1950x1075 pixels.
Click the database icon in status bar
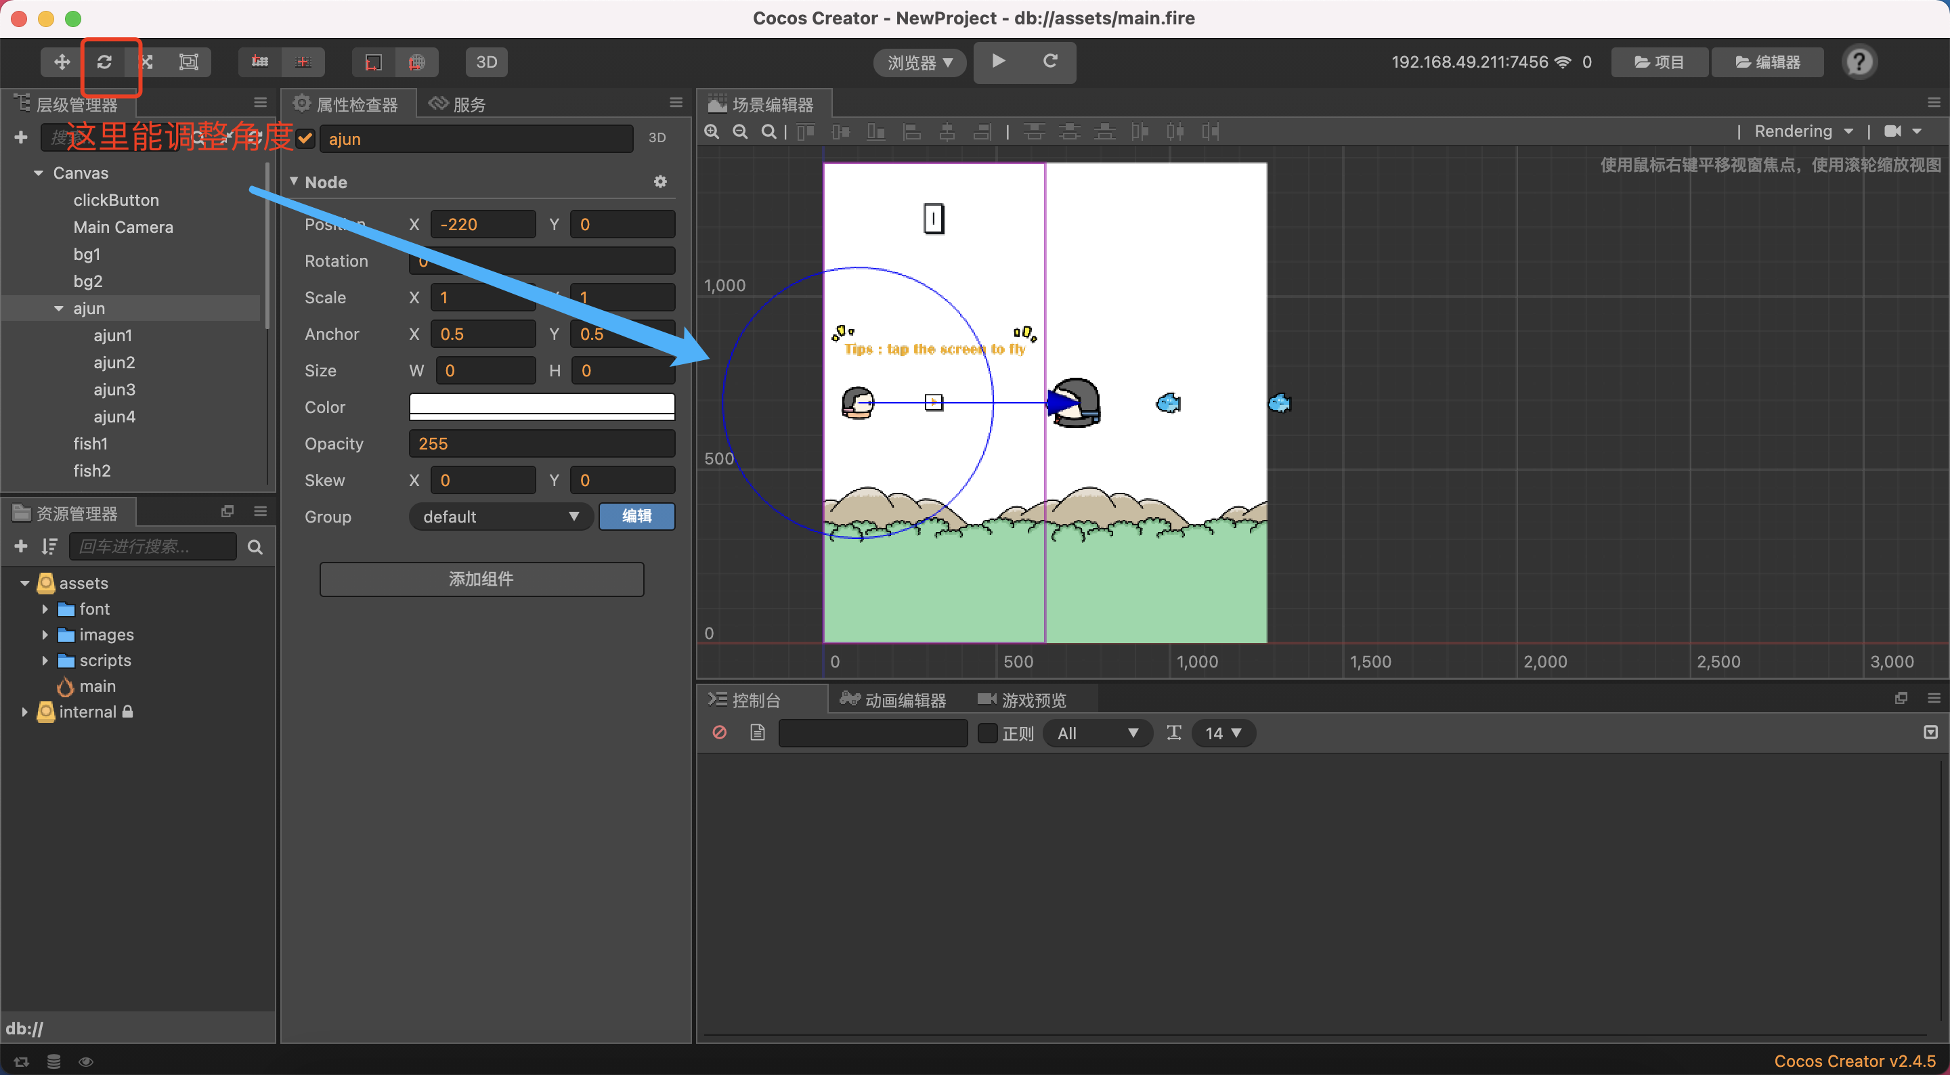pyautogui.click(x=53, y=1061)
